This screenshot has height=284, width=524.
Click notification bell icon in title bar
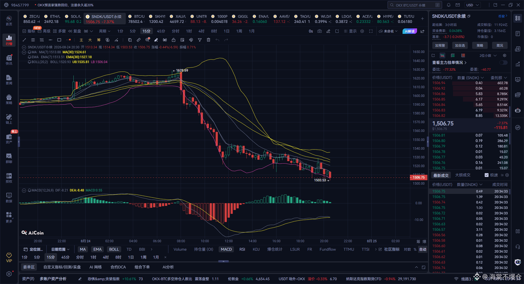pyautogui.click(x=449, y=5)
